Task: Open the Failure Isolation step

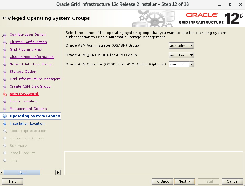Action: pos(23,101)
